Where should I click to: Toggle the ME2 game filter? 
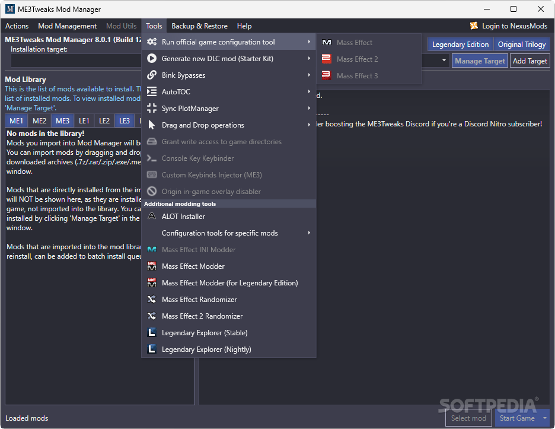coord(40,121)
